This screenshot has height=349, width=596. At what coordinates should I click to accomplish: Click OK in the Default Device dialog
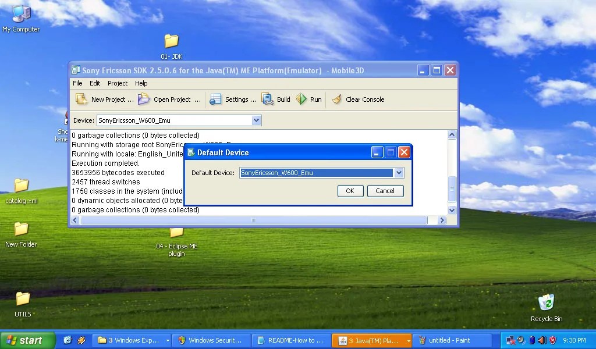pyautogui.click(x=350, y=191)
